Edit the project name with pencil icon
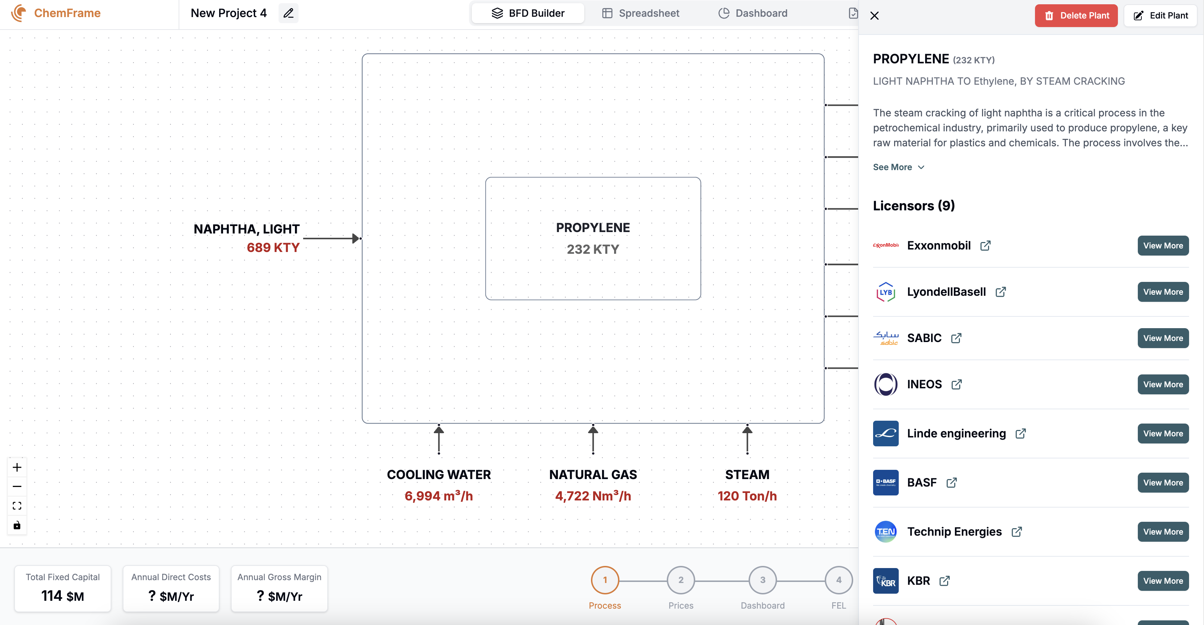This screenshot has width=1204, height=625. click(289, 13)
